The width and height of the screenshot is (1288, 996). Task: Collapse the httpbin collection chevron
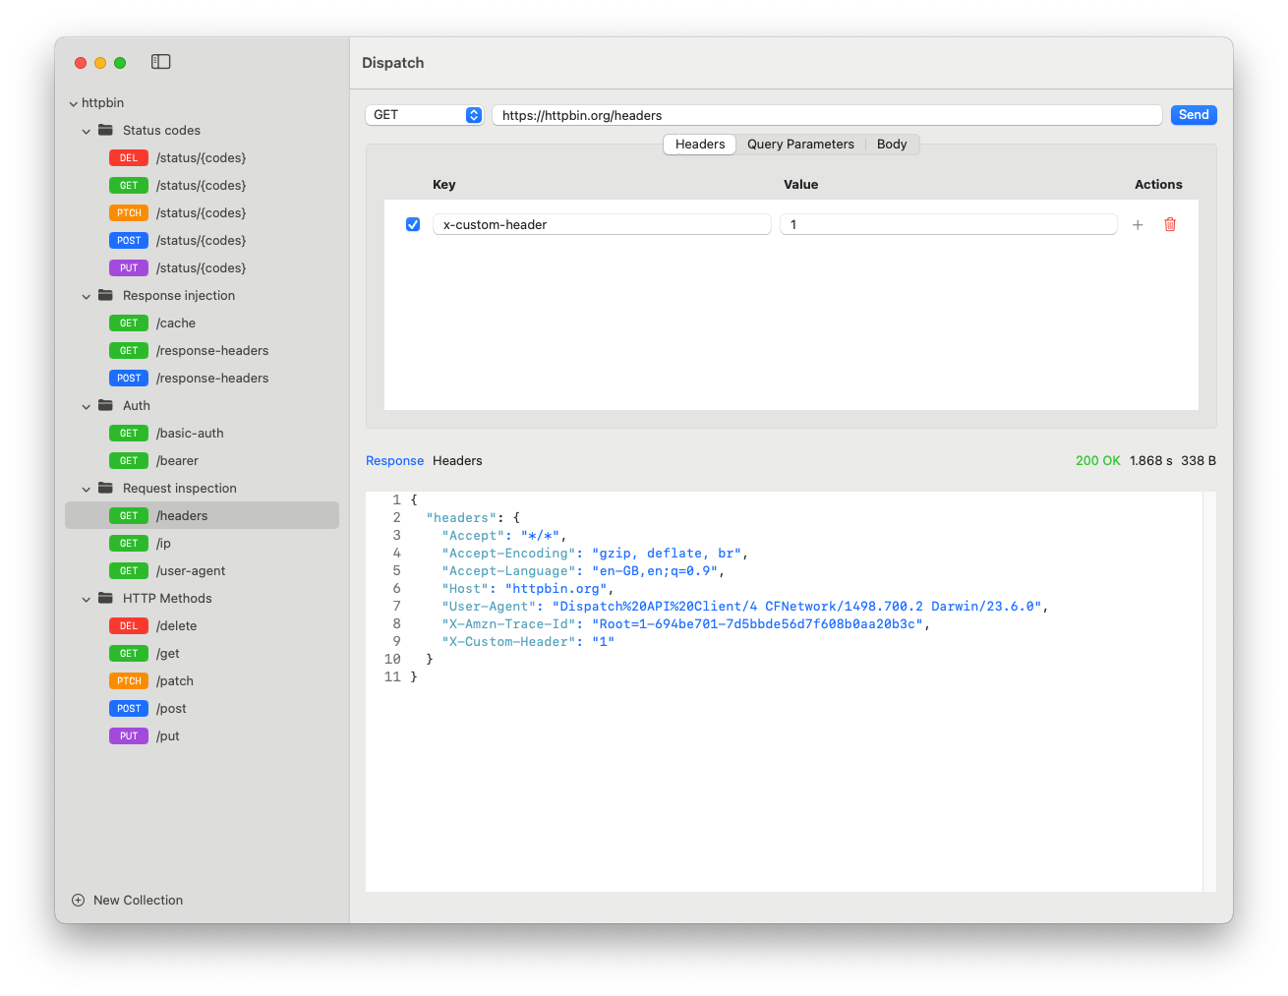[74, 103]
